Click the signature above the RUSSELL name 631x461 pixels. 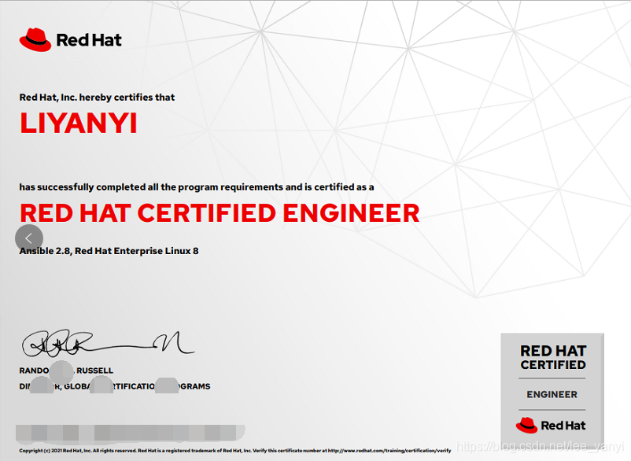pyautogui.click(x=108, y=344)
